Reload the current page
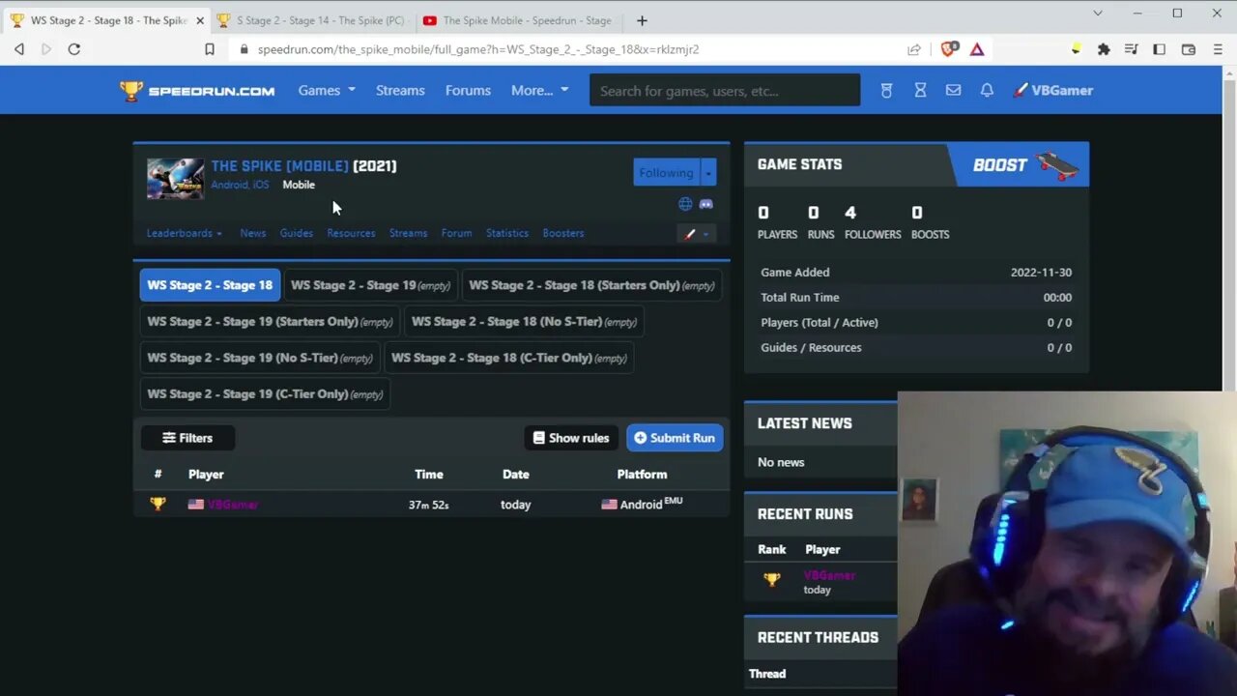 [x=74, y=48]
